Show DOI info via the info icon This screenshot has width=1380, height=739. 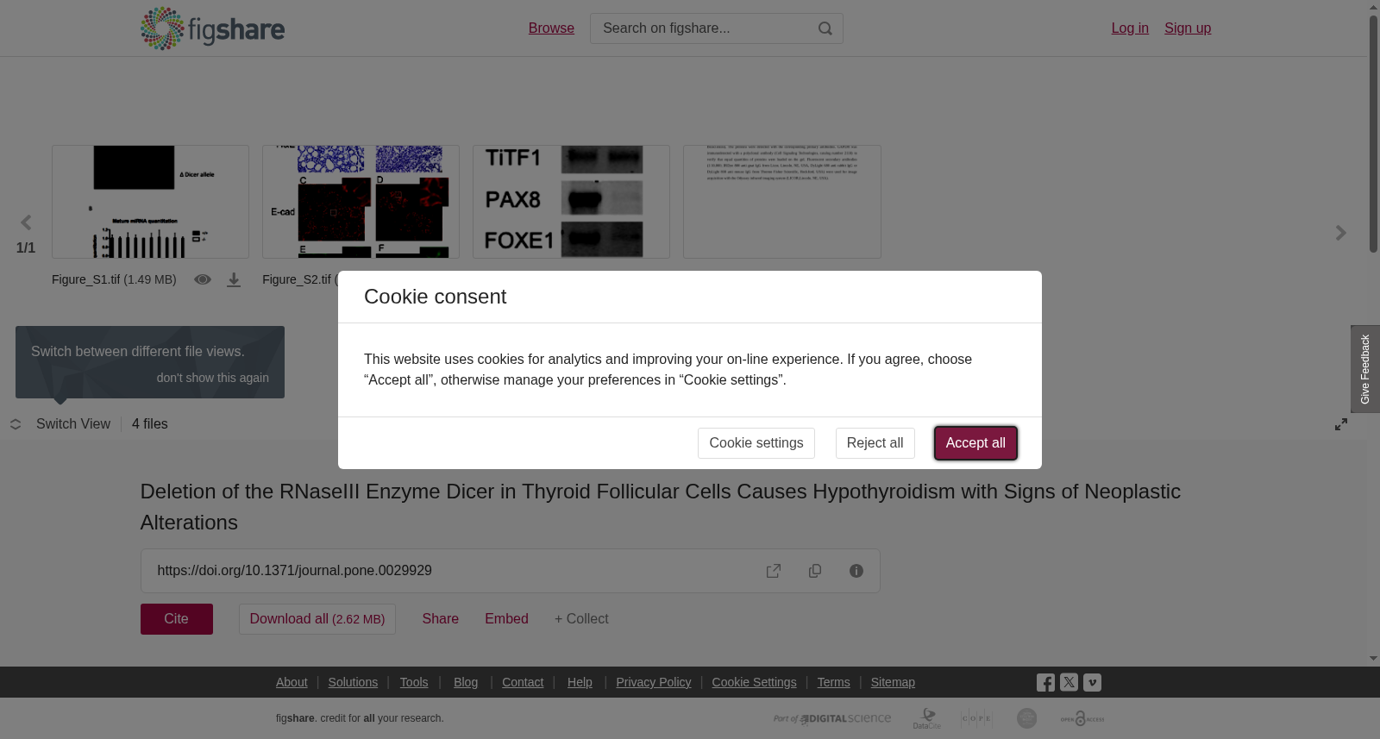pyautogui.click(x=856, y=571)
